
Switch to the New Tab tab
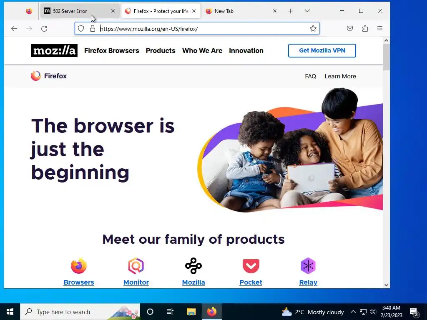242,11
